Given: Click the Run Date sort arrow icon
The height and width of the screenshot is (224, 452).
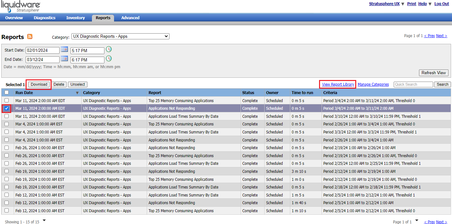Looking at the screenshot, I should pos(77,93).
